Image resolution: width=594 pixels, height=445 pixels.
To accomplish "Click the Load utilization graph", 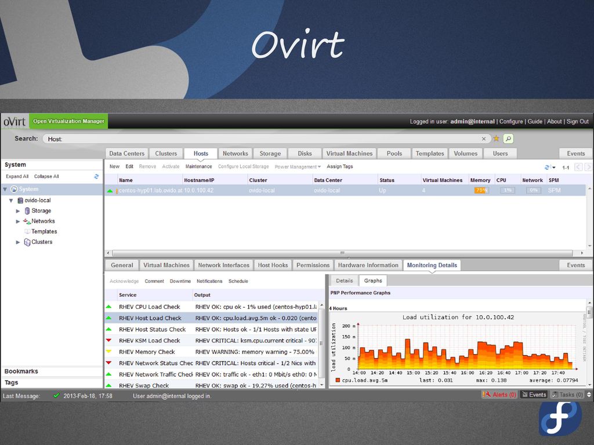I will [x=458, y=348].
